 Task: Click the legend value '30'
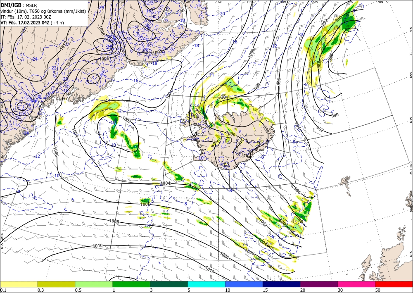point(340,290)
